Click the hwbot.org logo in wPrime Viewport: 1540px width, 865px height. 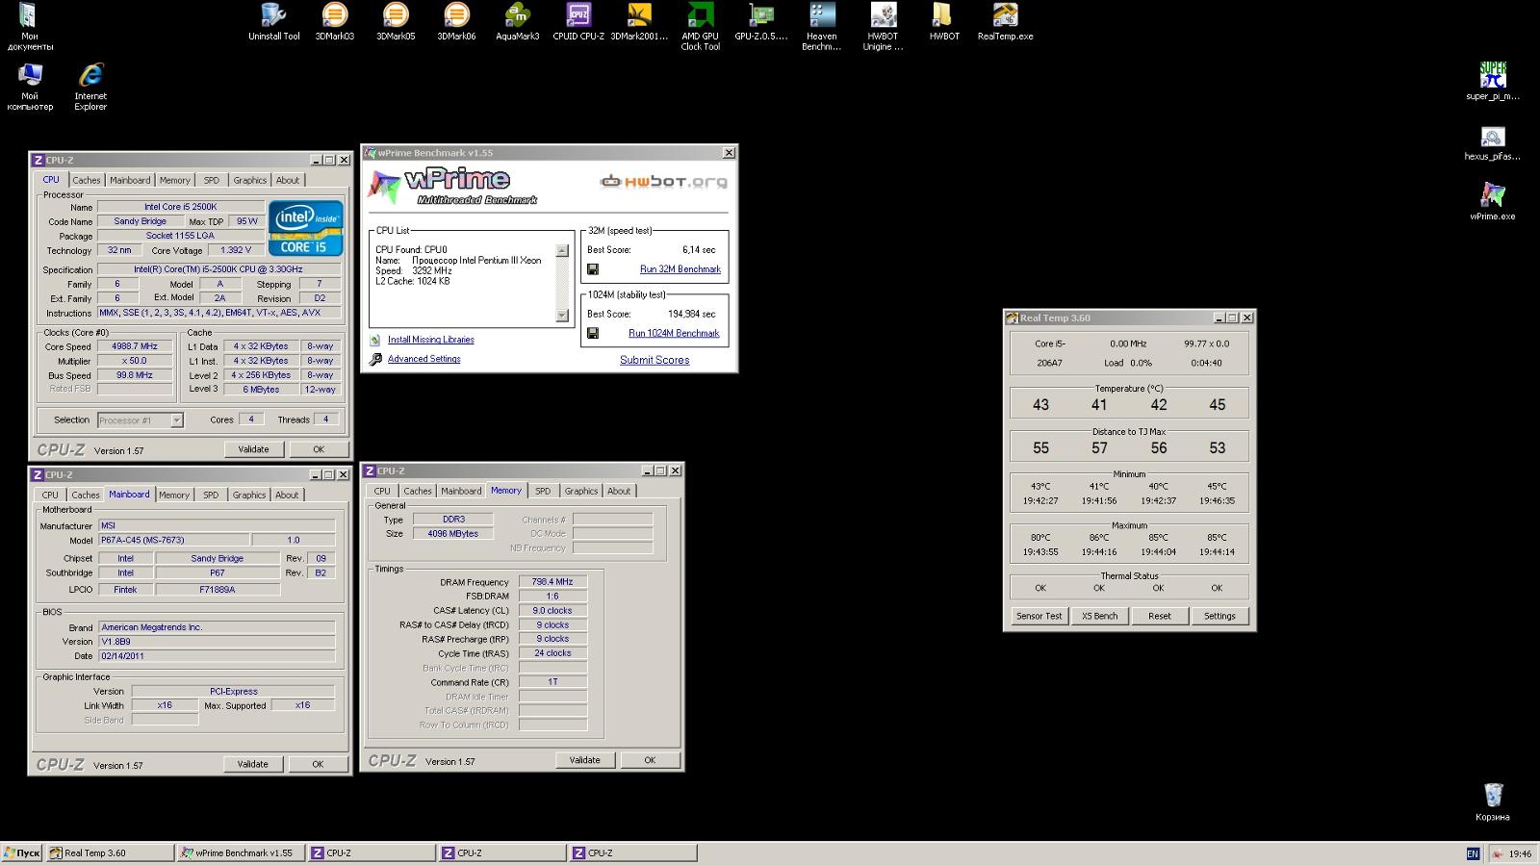coord(662,181)
